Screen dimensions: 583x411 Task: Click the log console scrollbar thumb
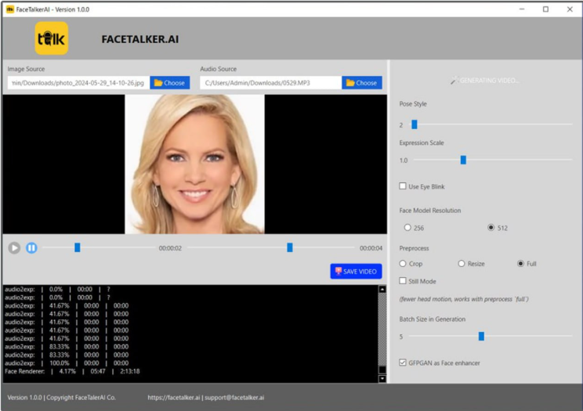pyautogui.click(x=382, y=370)
